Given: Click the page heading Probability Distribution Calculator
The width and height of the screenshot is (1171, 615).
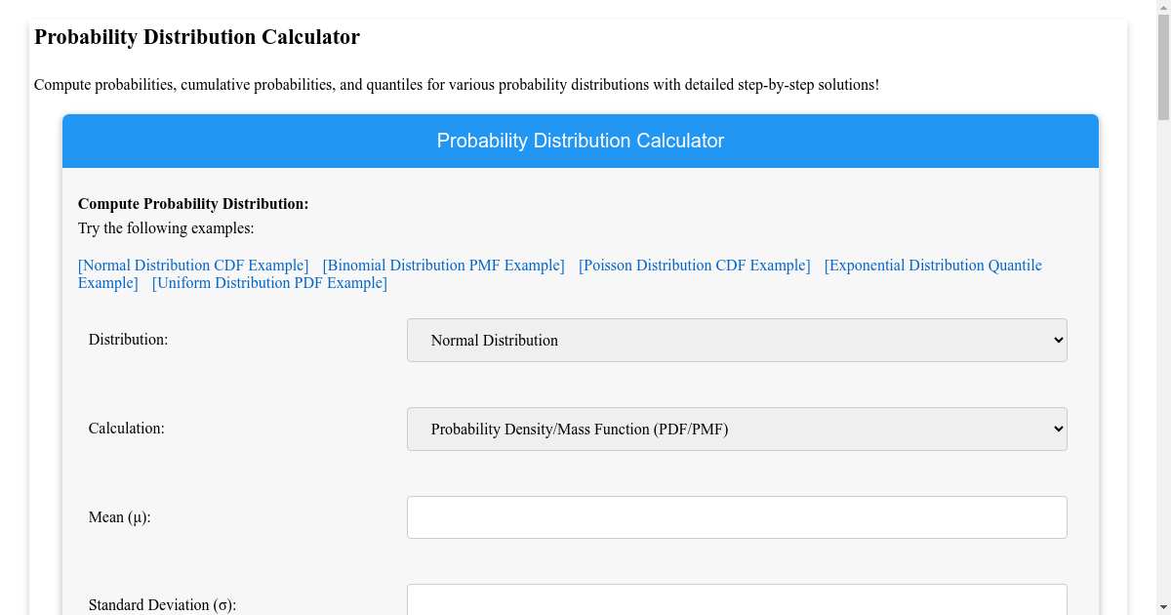Looking at the screenshot, I should point(197,37).
